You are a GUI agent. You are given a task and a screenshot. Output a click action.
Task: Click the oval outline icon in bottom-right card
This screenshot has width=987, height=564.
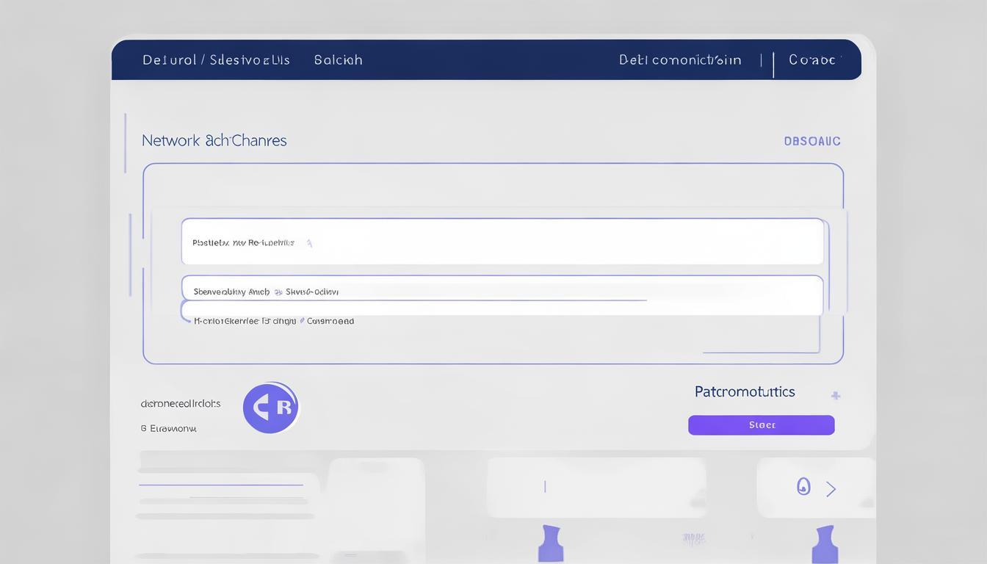(x=803, y=486)
